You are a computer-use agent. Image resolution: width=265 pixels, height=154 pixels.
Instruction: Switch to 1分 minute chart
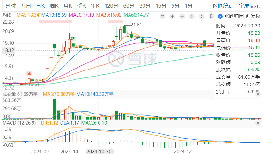(188, 6)
